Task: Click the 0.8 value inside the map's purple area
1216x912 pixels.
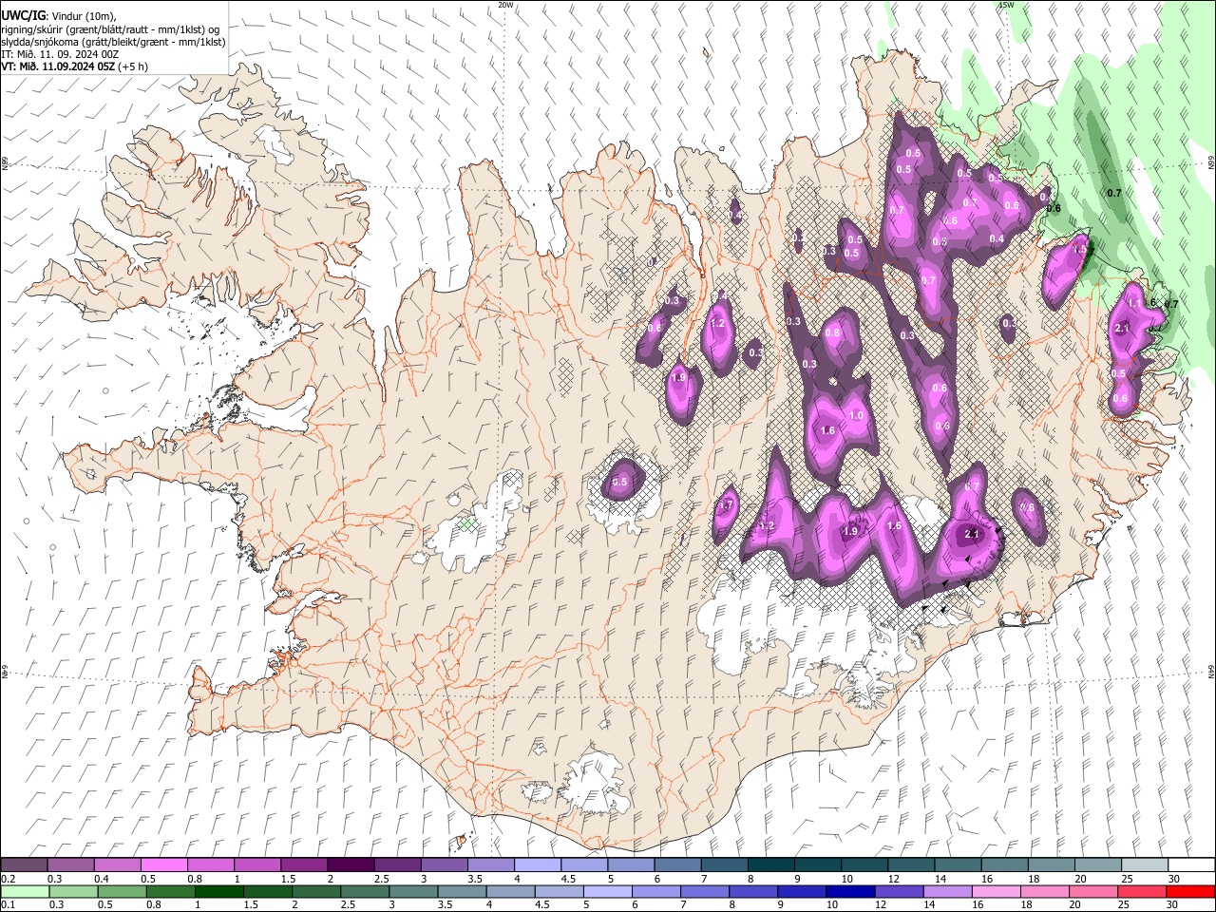Action: pyautogui.click(x=833, y=333)
